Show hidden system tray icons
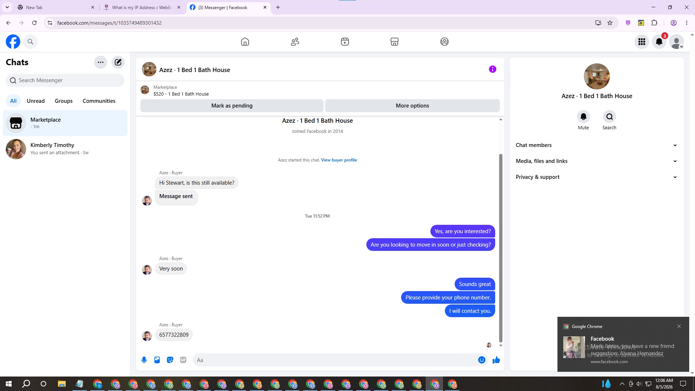The image size is (695, 391). 622,384
